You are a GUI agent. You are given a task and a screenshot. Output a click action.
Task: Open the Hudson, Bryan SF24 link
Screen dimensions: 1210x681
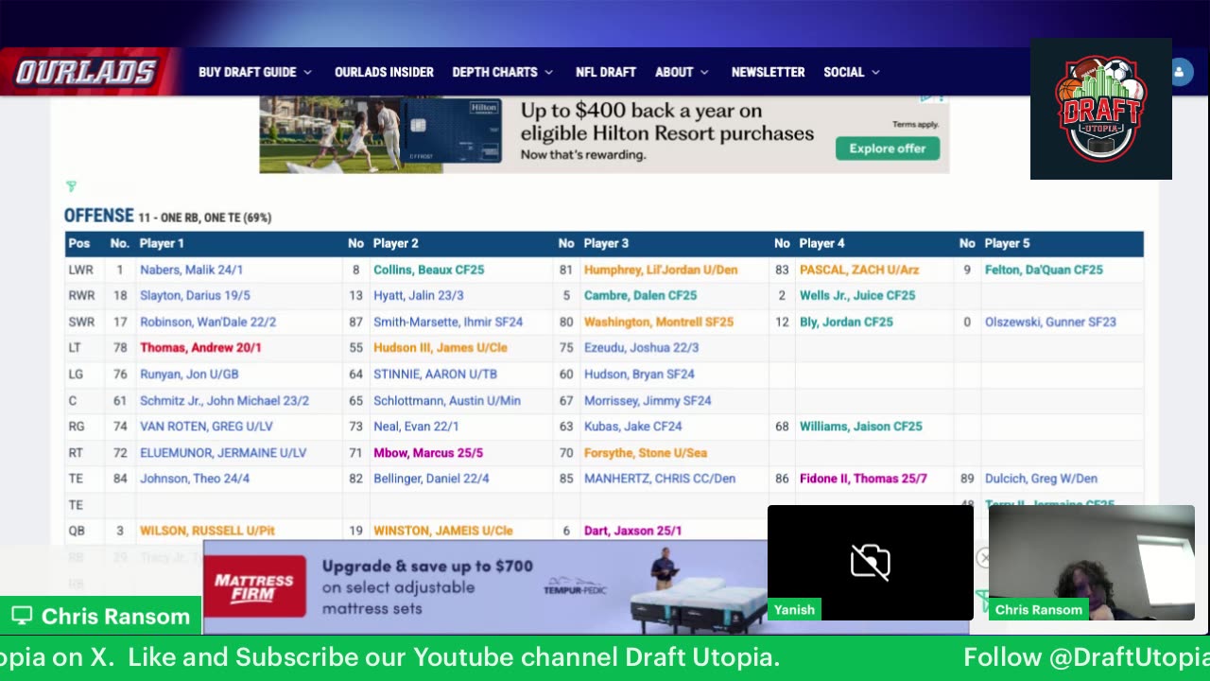pos(639,374)
